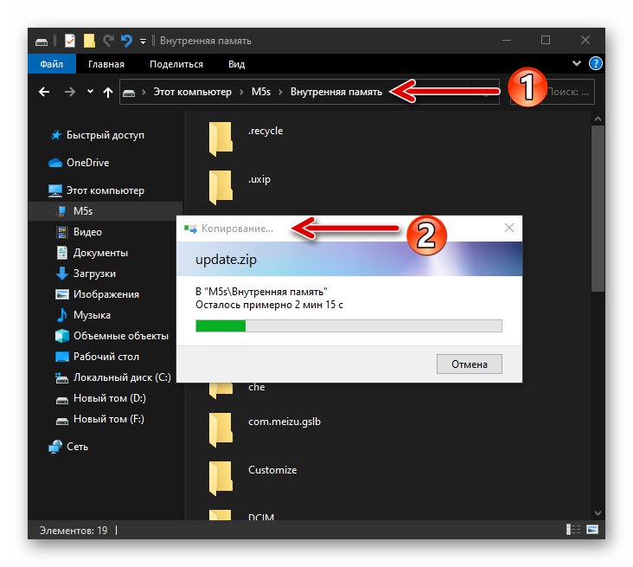The height and width of the screenshot is (567, 633).
Task: Open the Файл menu
Action: pyautogui.click(x=52, y=64)
